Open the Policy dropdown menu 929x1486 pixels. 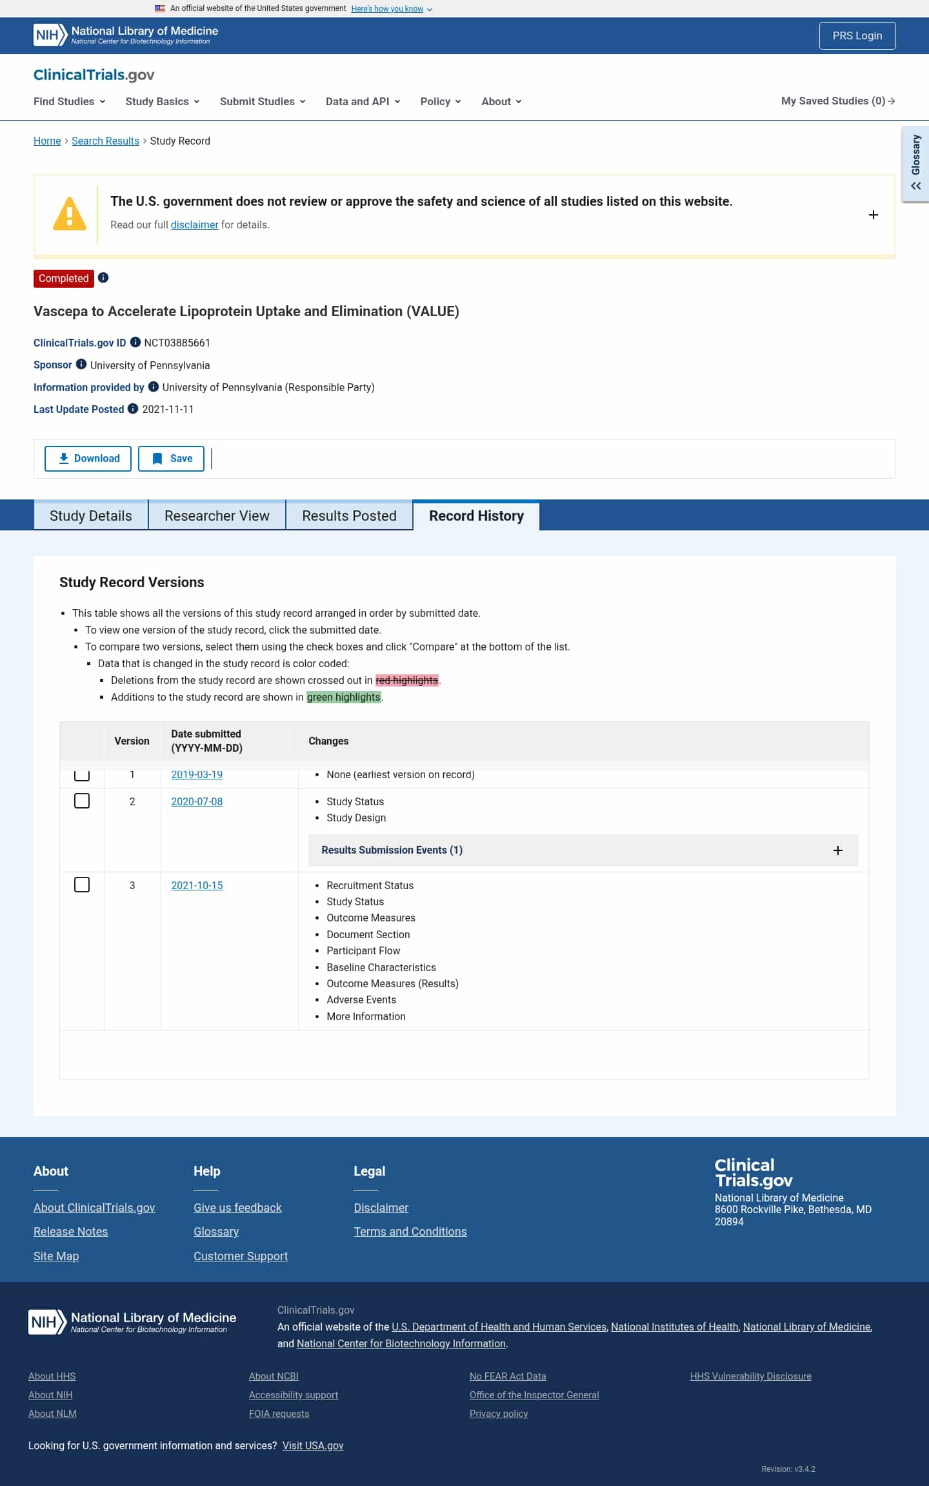(x=441, y=101)
